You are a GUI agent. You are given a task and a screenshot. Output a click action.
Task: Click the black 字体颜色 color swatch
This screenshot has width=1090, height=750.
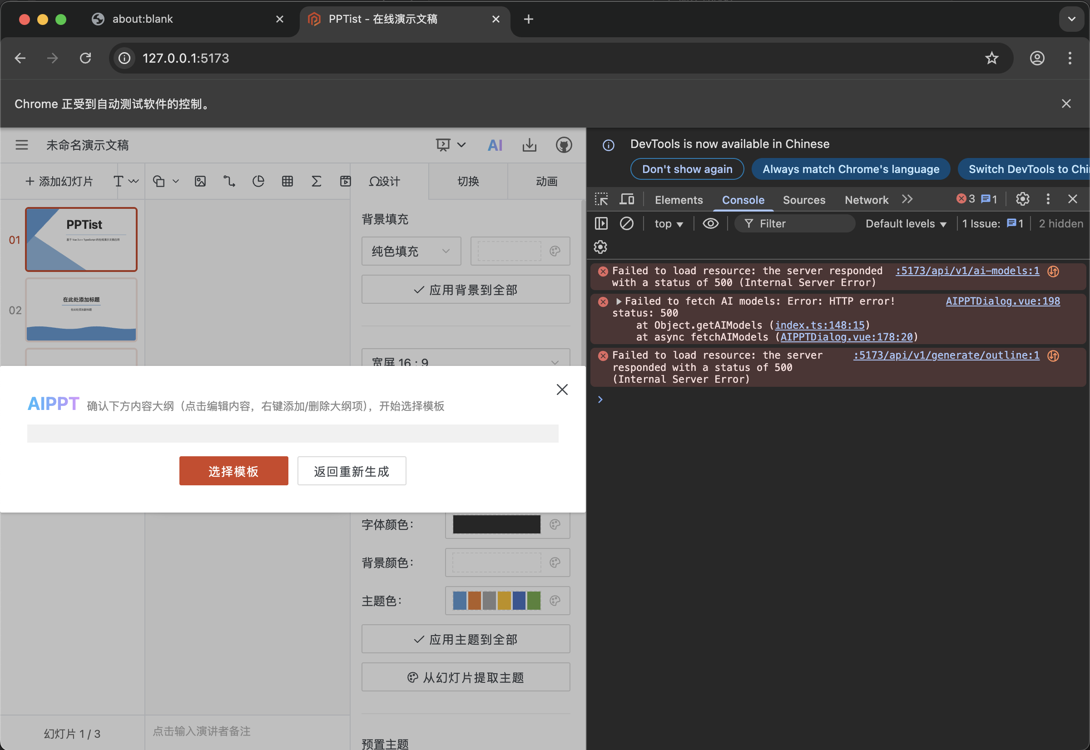click(496, 524)
